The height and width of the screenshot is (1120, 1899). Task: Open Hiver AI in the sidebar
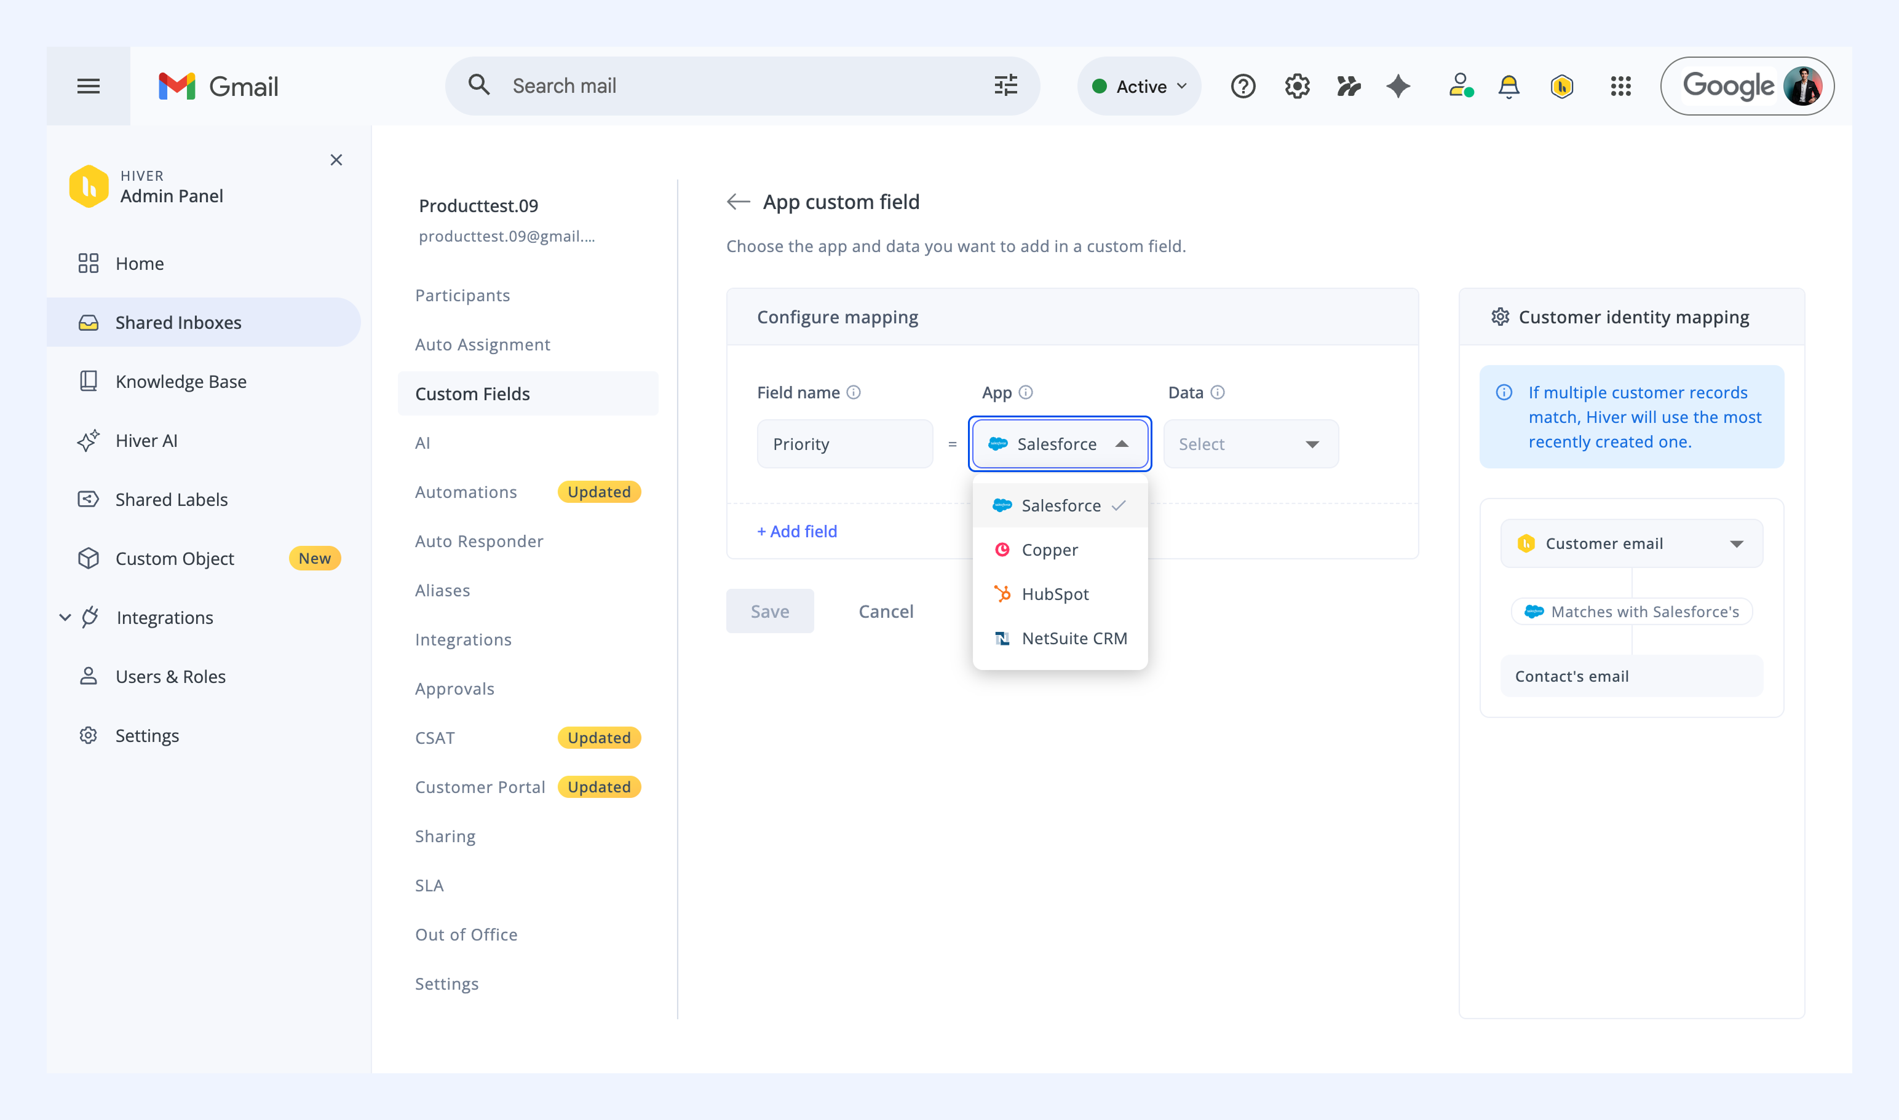point(203,440)
